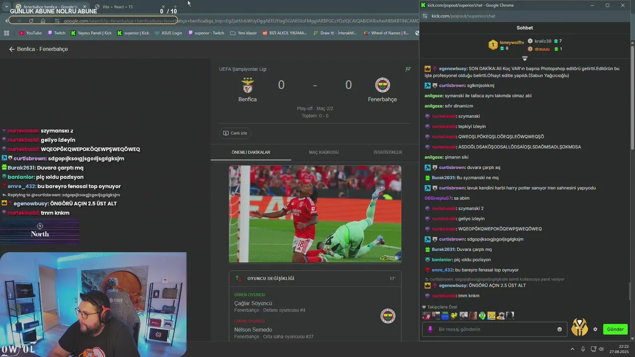The width and height of the screenshot is (635, 357).
Task: Open the superior - Twitch bookmark
Action: click(x=206, y=33)
